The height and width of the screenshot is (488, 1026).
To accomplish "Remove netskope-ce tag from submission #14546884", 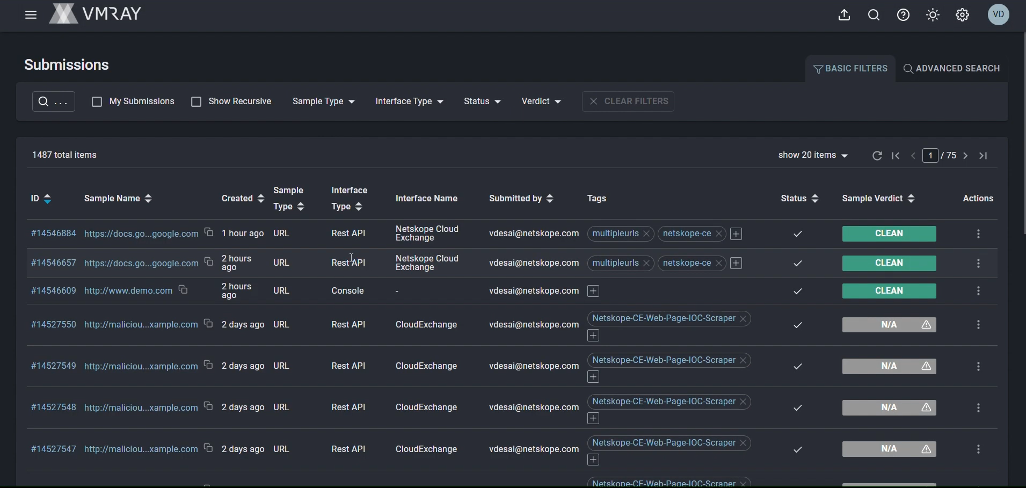I will [x=719, y=234].
